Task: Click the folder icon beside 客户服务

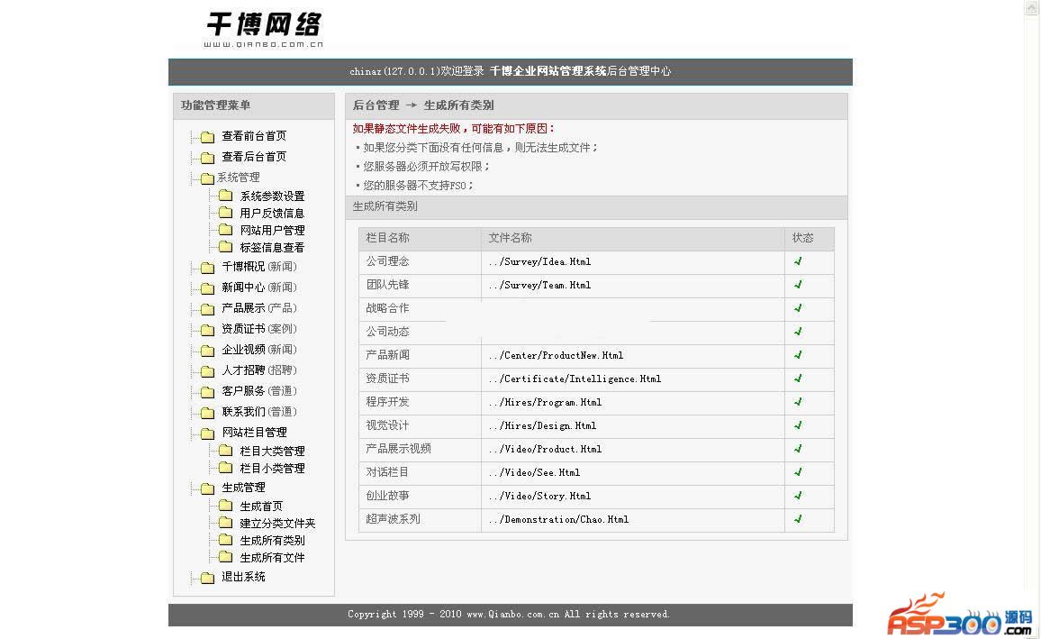Action: 208,392
